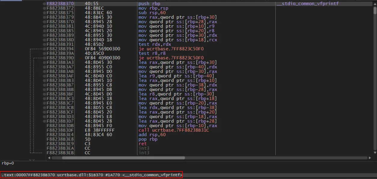Screen dimensions: 377x179
Task: Click the horizontal scrollbar left arrow
Action: click(50, 158)
